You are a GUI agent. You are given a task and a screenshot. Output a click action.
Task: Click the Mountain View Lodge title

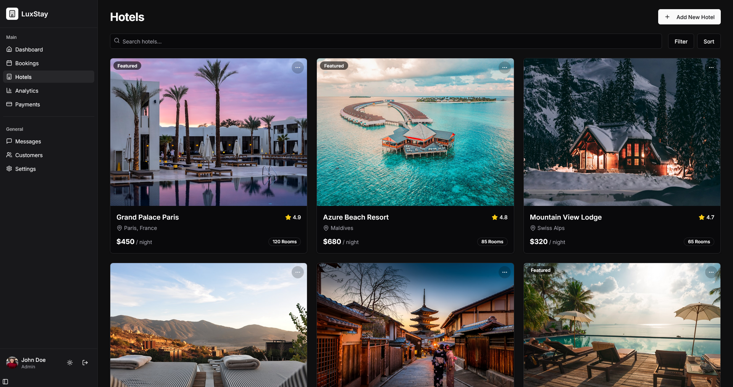(565, 217)
